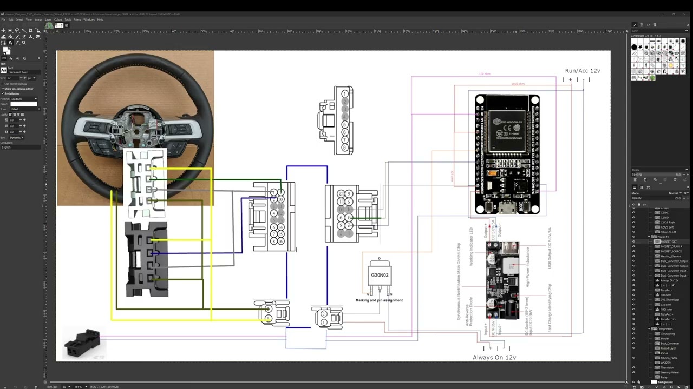The width and height of the screenshot is (693, 389).
Task: Select the Text tool
Action: 10,43
